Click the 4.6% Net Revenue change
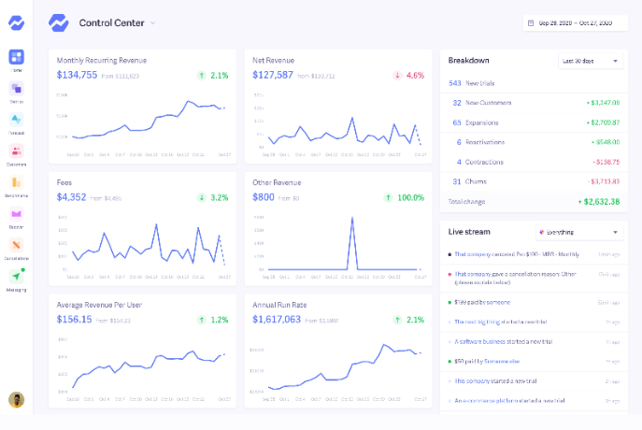Viewport: 642px width, 430px height. click(415, 76)
